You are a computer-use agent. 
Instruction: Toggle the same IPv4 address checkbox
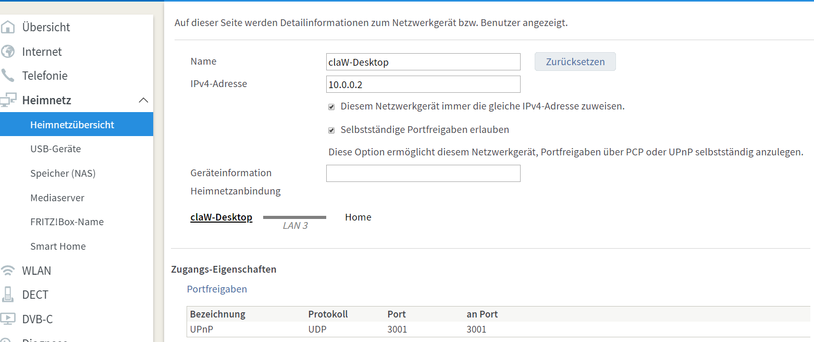pos(331,107)
